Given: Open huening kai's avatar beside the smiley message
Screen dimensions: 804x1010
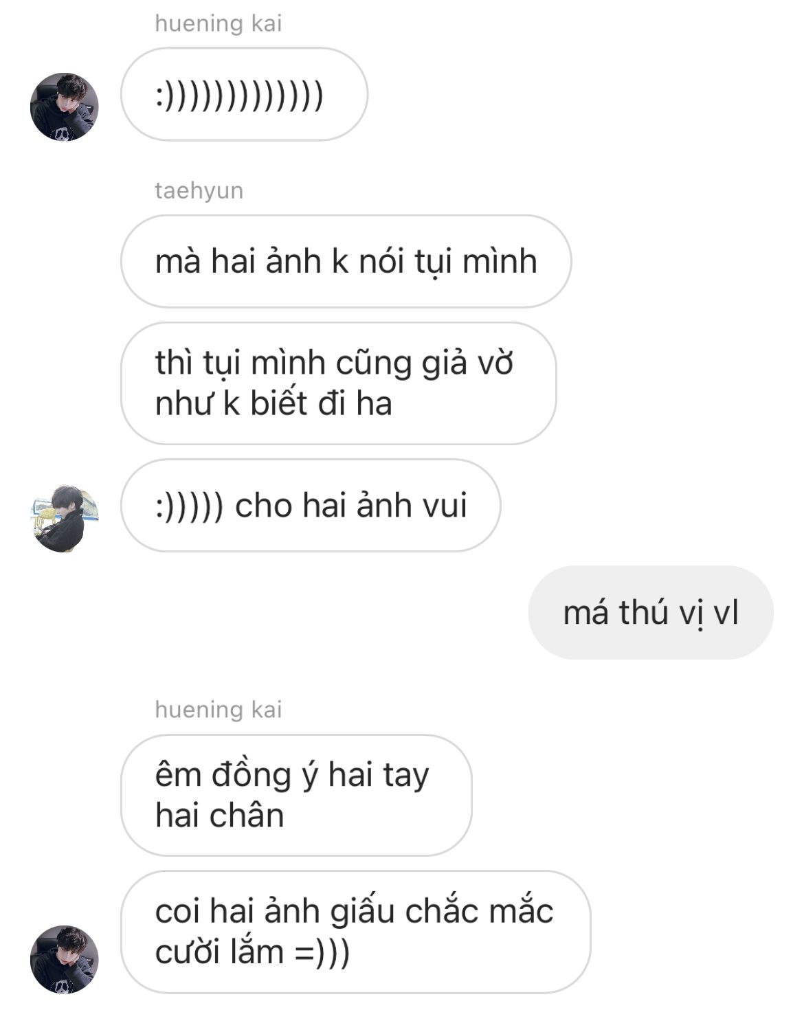Looking at the screenshot, I should [65, 107].
